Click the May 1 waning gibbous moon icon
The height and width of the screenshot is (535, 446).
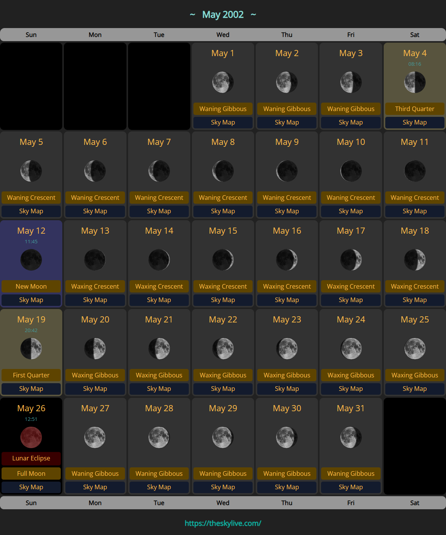pos(223,82)
